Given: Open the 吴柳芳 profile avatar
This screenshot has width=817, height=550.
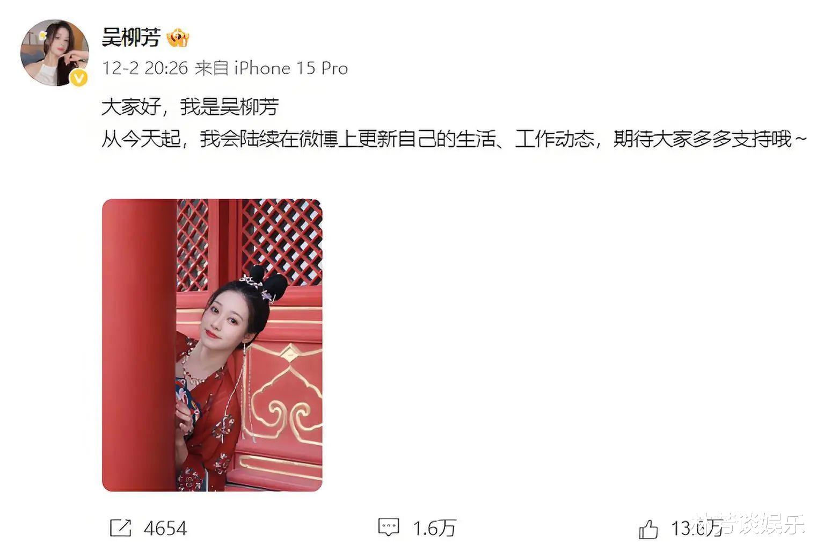Looking at the screenshot, I should pos(54,53).
